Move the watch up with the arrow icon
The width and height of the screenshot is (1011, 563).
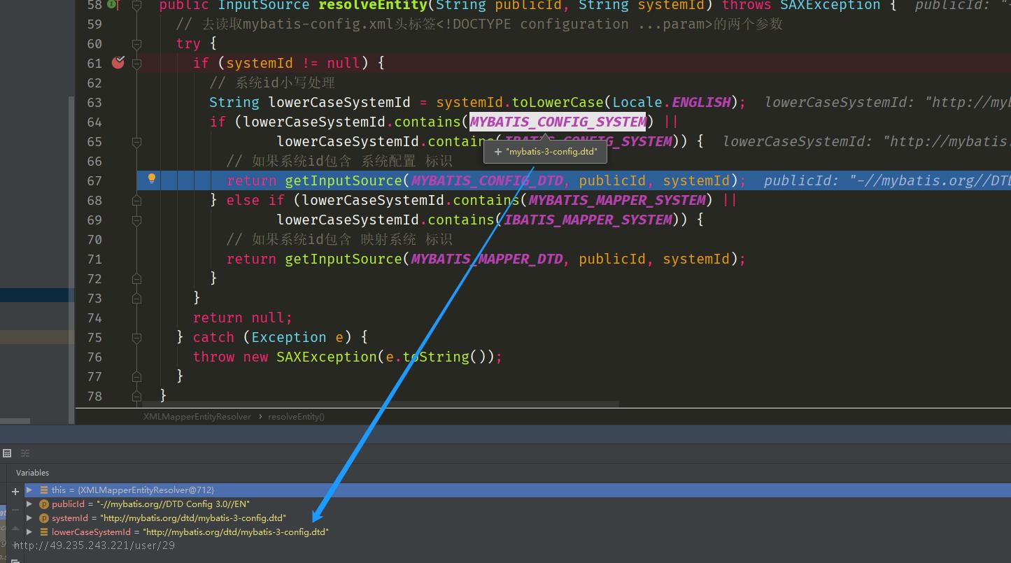click(15, 528)
